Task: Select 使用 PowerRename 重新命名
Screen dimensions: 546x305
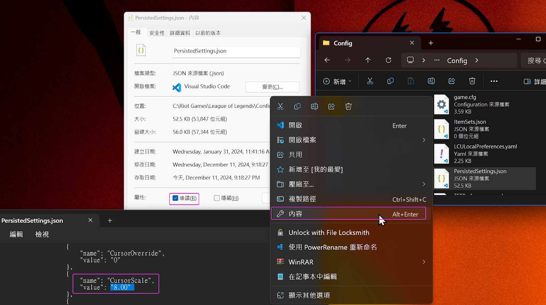Action: tap(351, 247)
